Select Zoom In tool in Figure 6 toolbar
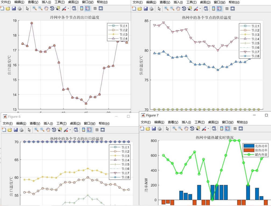 coord(36,130)
